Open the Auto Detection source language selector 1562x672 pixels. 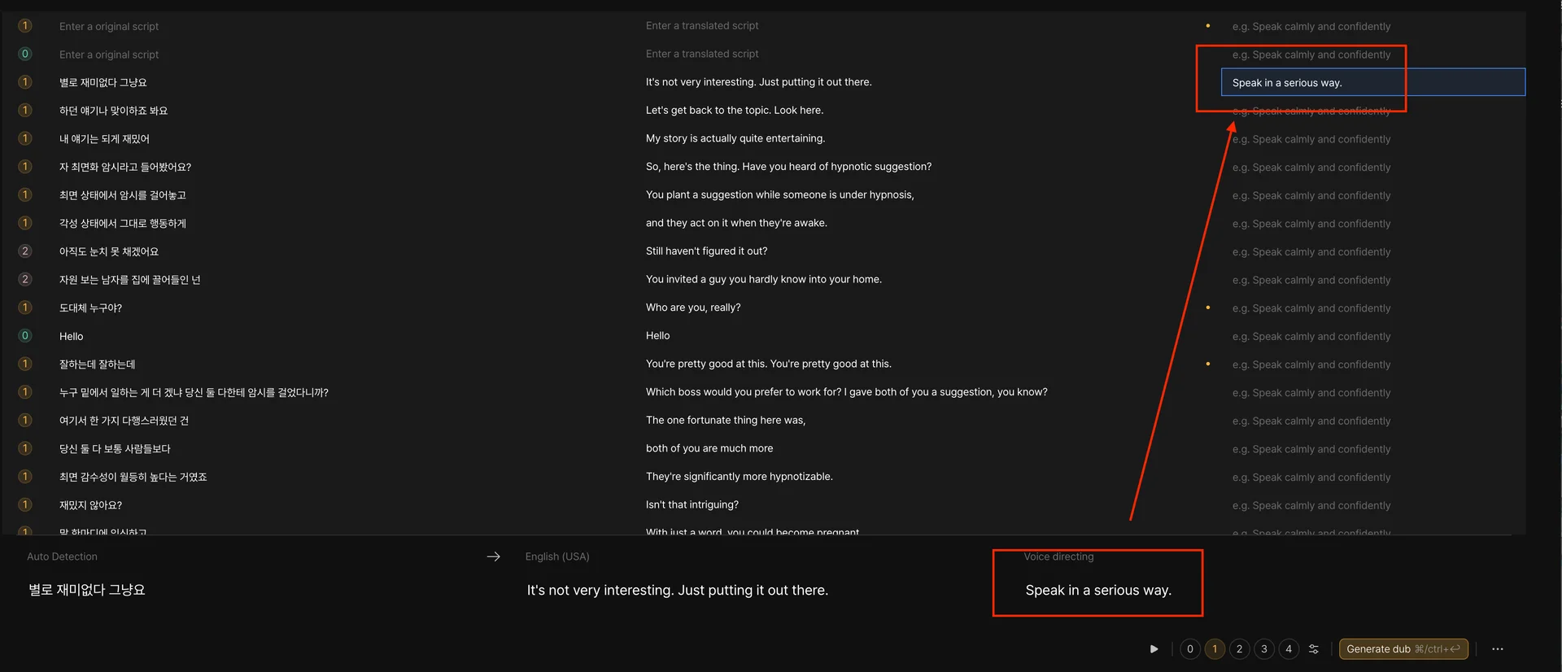62,556
